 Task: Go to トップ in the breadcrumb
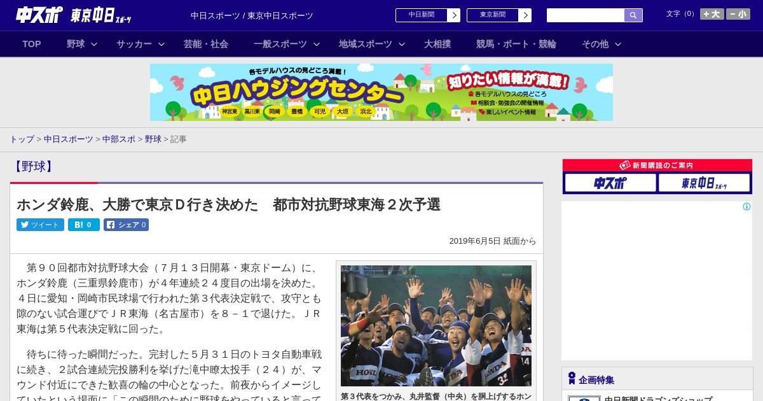click(22, 139)
